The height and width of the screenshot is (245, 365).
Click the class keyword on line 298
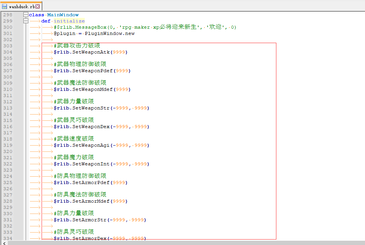(x=37, y=15)
